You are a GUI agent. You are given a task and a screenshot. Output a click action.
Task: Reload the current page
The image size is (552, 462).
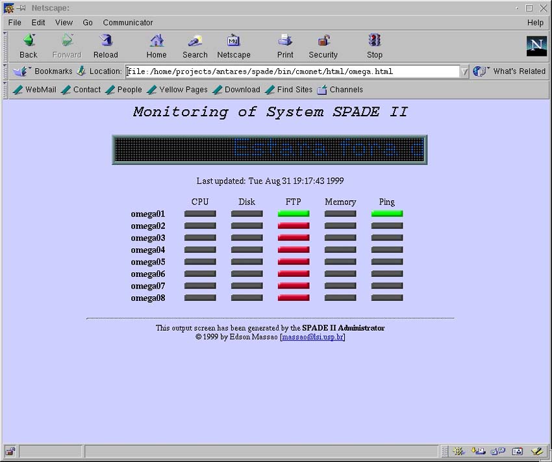tap(106, 46)
